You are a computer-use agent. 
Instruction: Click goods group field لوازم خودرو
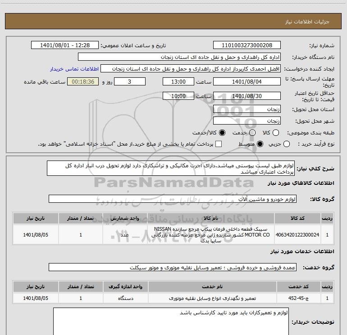pyautogui.click(x=173, y=199)
